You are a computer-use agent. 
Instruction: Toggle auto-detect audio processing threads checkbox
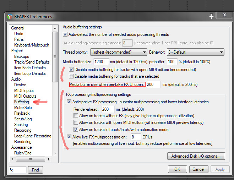(x=65, y=34)
